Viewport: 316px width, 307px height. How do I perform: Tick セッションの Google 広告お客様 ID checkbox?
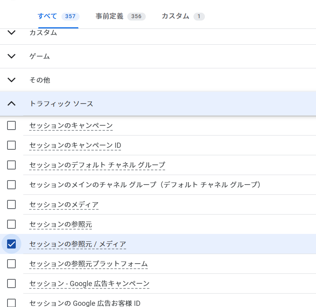(11, 303)
